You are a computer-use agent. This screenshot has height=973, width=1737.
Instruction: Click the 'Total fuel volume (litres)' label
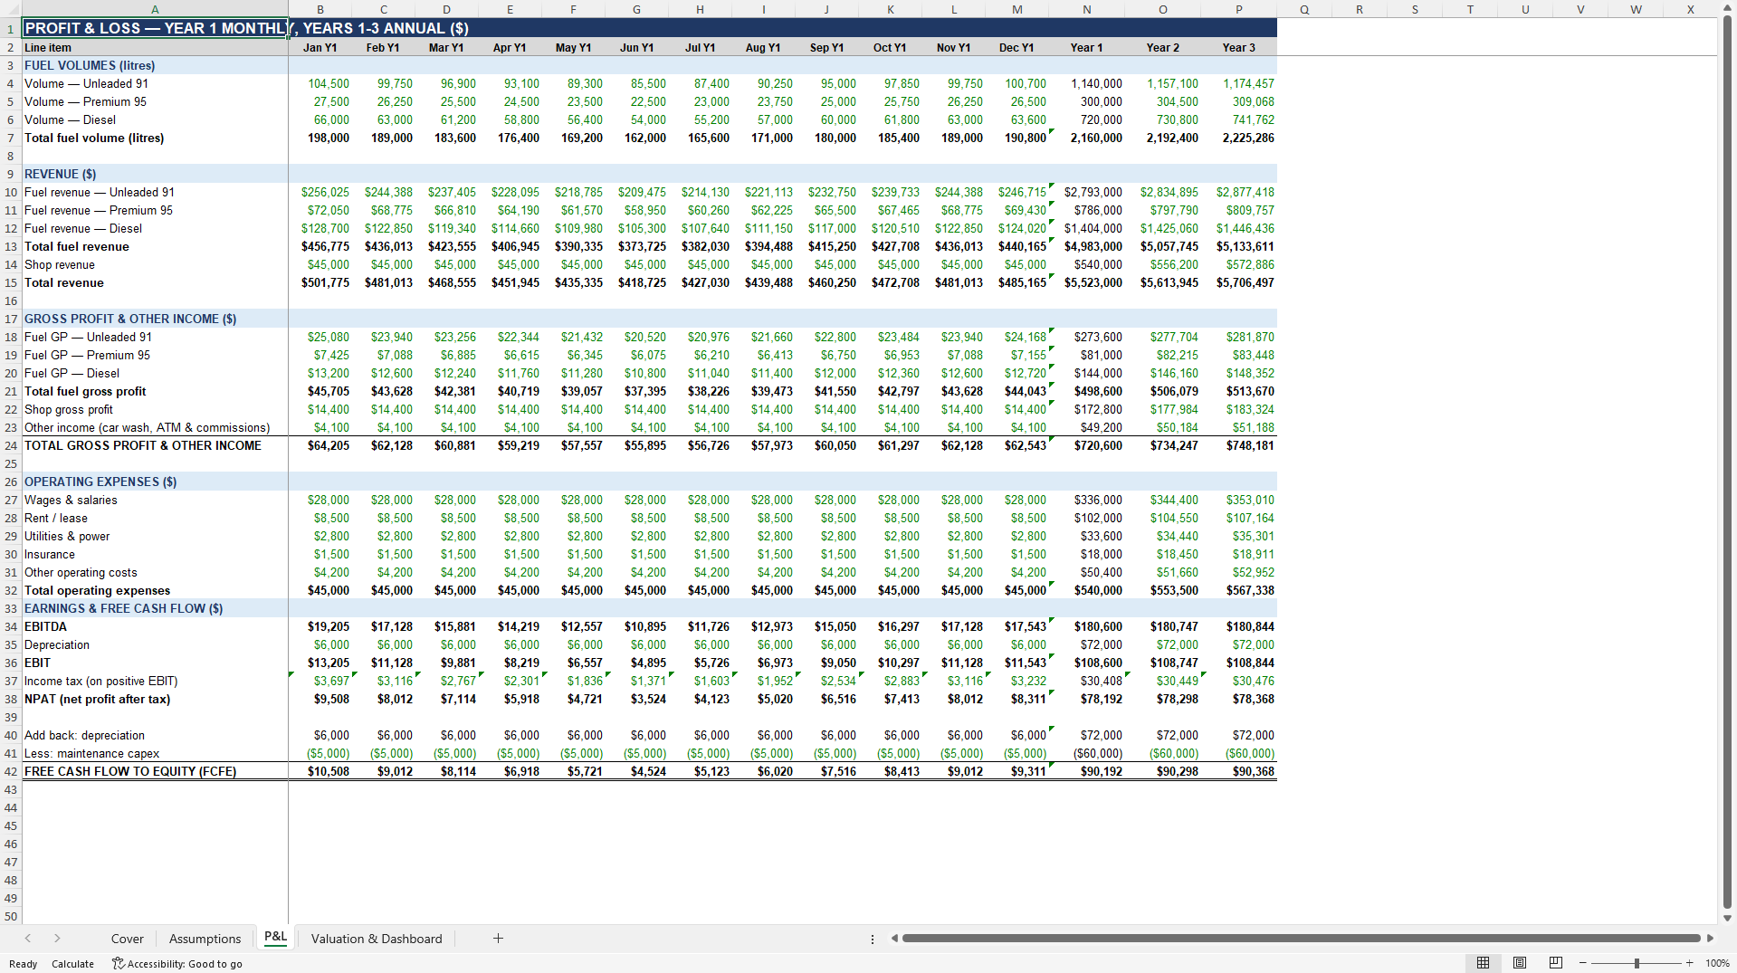click(94, 138)
